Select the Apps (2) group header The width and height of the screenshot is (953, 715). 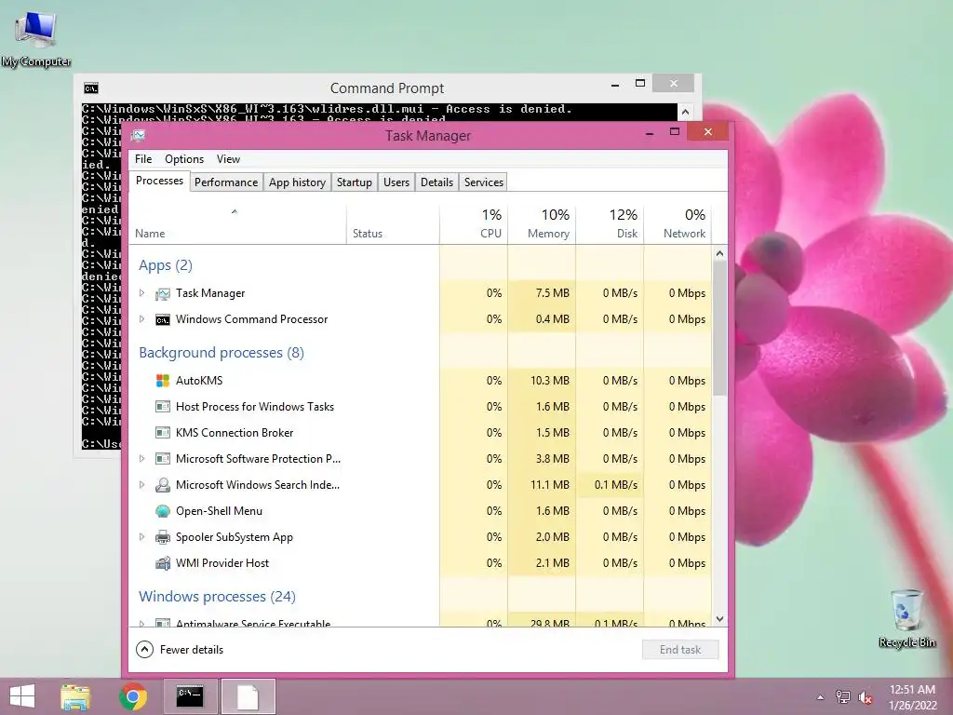(166, 265)
